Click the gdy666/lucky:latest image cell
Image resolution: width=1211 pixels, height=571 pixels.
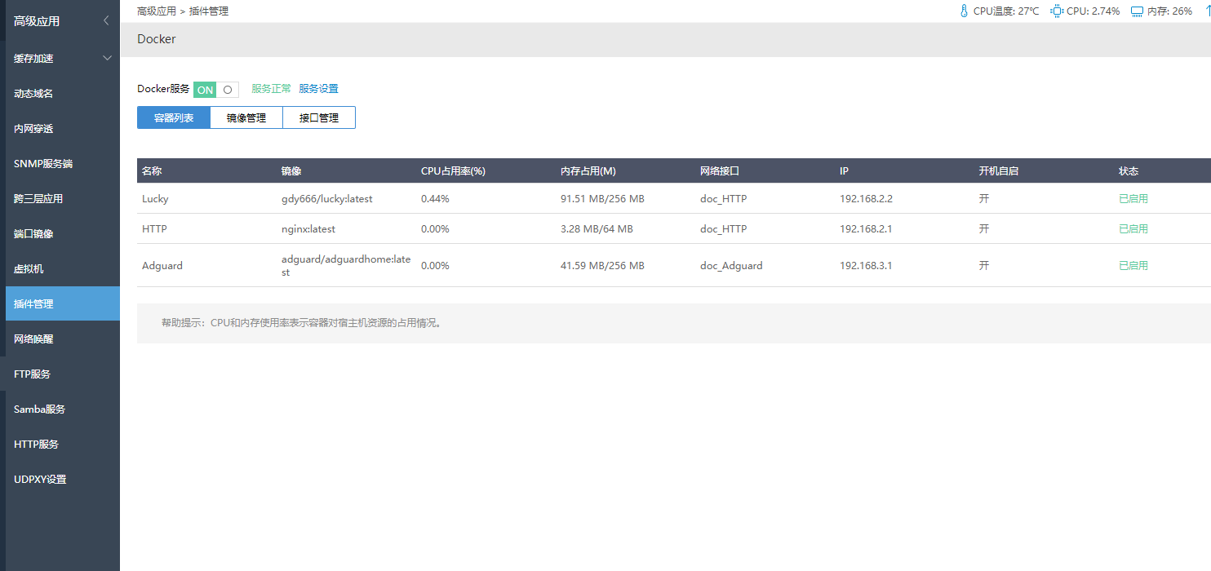[x=327, y=198]
